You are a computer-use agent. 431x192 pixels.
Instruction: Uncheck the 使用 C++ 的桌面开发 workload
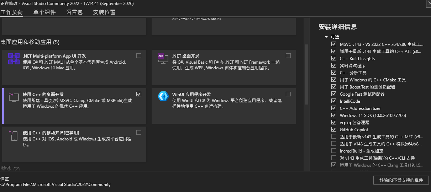coord(139,94)
